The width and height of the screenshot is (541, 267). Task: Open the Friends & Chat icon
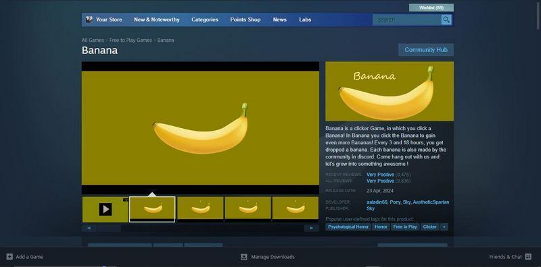point(528,257)
